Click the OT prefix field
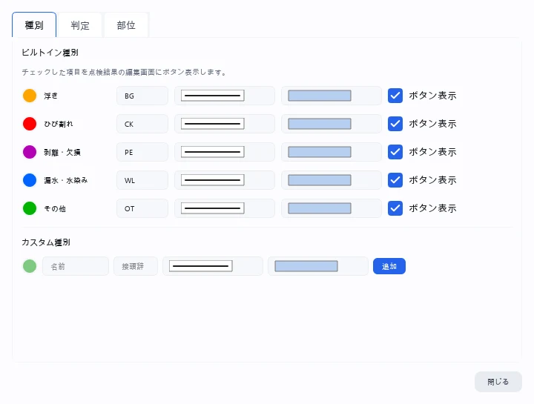 click(142, 208)
